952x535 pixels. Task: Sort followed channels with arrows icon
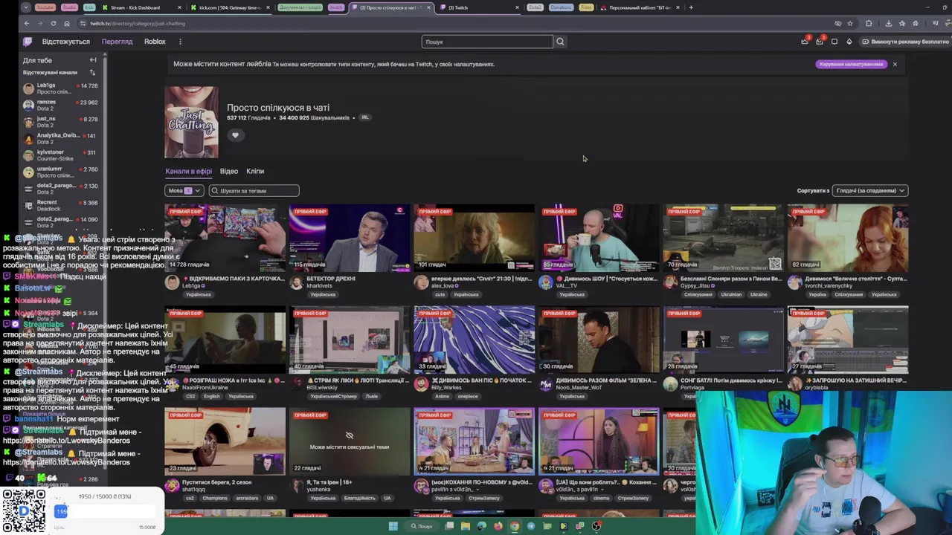(x=92, y=73)
